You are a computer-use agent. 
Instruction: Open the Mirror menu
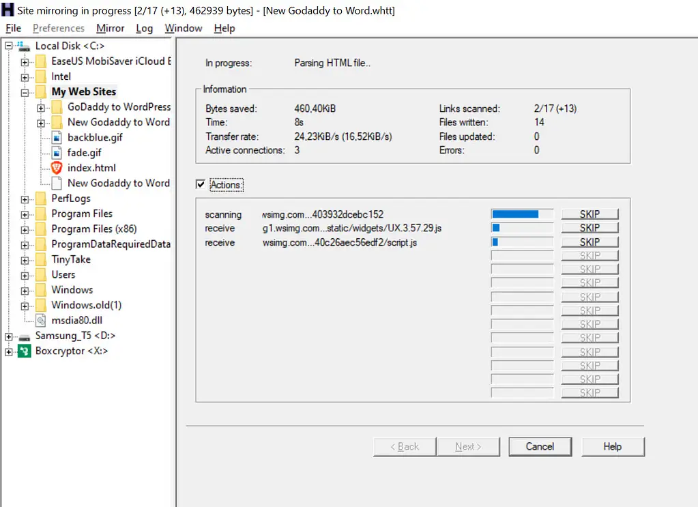110,28
